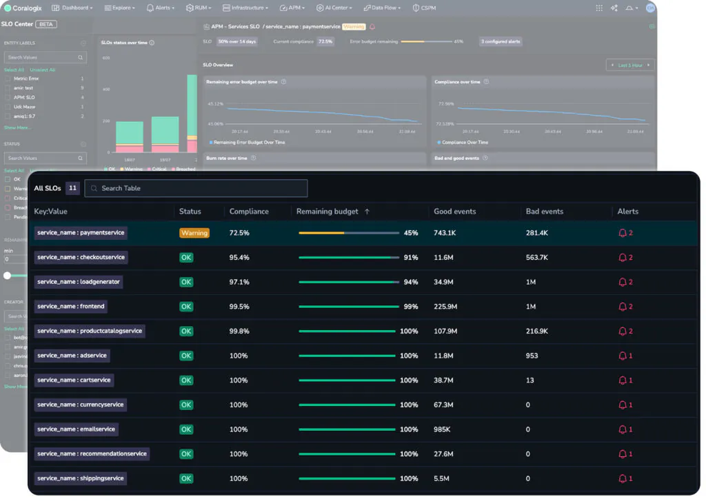Image resolution: width=706 pixels, height=501 pixels.
Task: Click alerts bell in loadgenerator row
Action: [623, 283]
